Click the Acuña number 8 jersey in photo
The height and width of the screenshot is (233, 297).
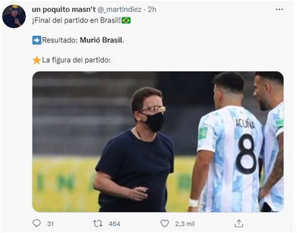(231, 158)
